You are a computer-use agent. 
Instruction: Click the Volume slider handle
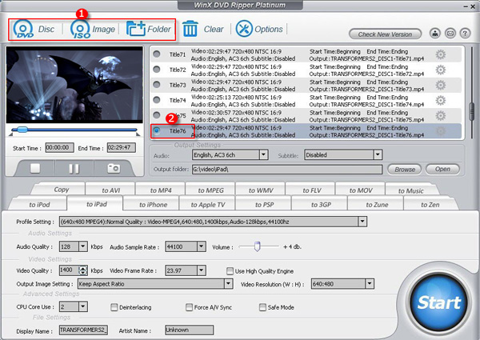click(257, 246)
